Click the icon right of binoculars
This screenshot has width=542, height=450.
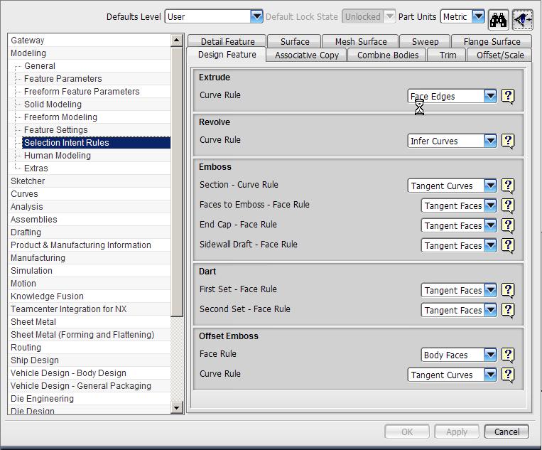point(523,20)
